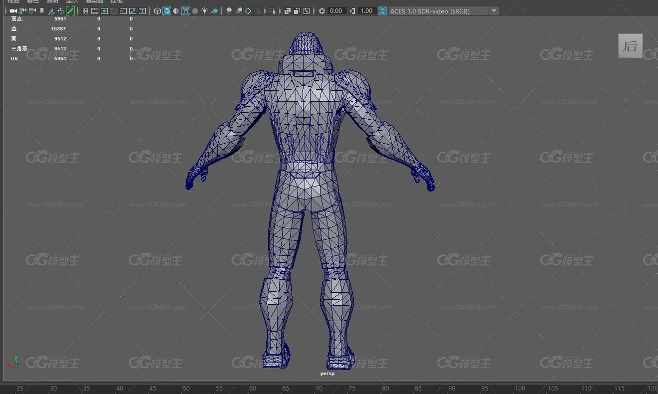658x394 pixels.
Task: Toggle the Lock Camera icon
Action: click(x=22, y=11)
